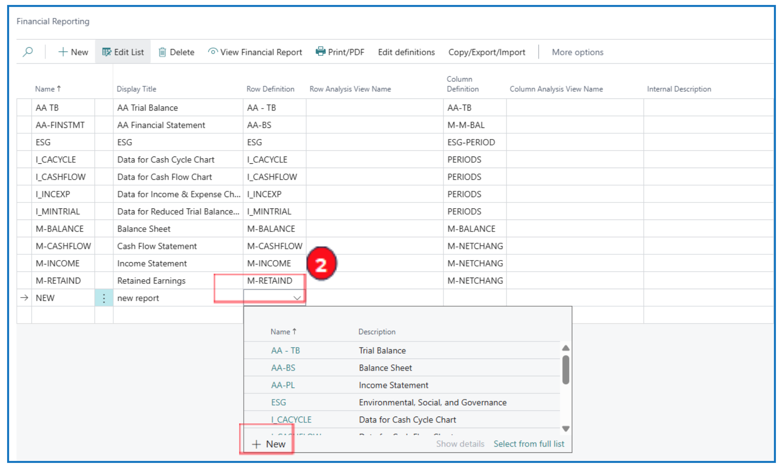
Task: Open View Financial Report
Action: (255, 52)
